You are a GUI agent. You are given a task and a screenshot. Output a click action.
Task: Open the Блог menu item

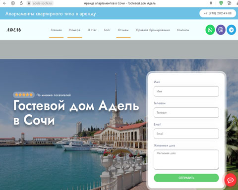coord(107,30)
